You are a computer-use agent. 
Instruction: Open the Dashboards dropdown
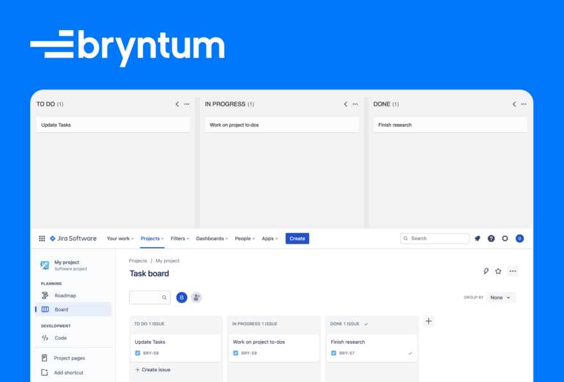click(x=212, y=238)
